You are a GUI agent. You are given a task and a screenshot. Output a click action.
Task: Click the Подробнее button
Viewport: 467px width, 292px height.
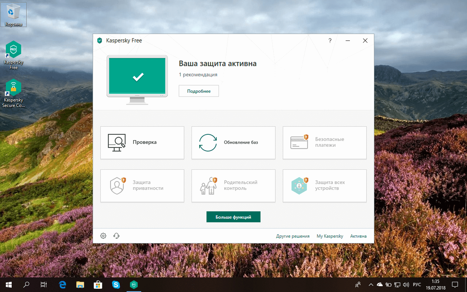pos(198,91)
